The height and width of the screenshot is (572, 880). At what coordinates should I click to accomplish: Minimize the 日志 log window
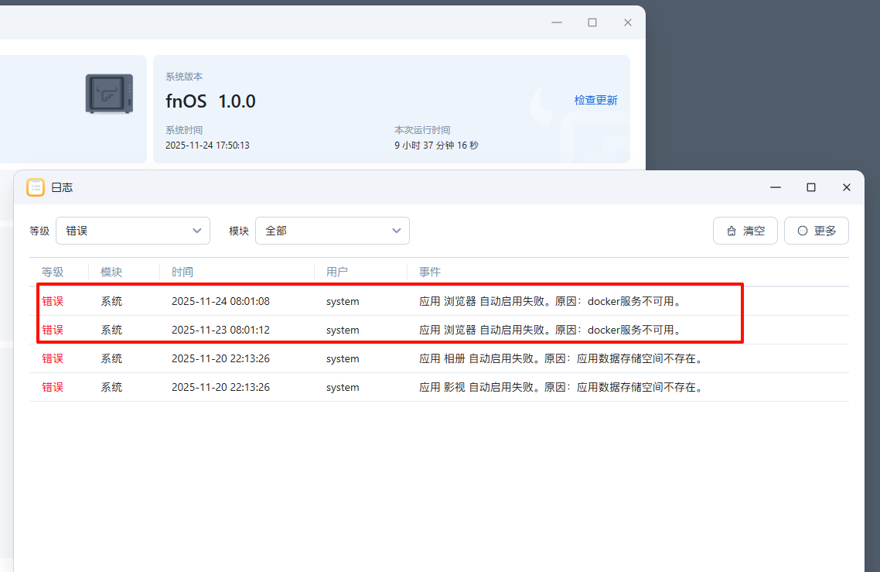tap(776, 187)
